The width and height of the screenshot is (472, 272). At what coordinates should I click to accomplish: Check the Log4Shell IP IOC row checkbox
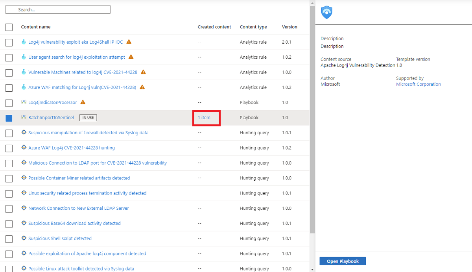coord(9,43)
